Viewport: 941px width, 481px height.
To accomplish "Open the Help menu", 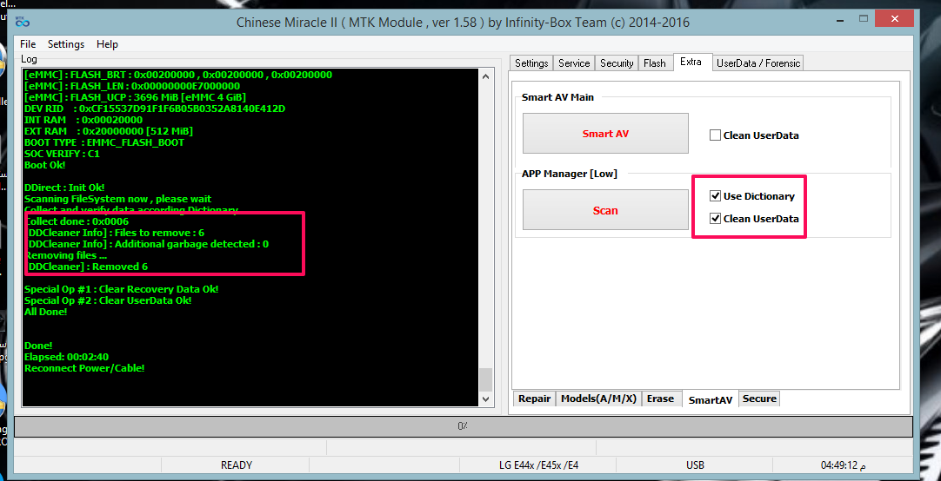I will pos(108,44).
